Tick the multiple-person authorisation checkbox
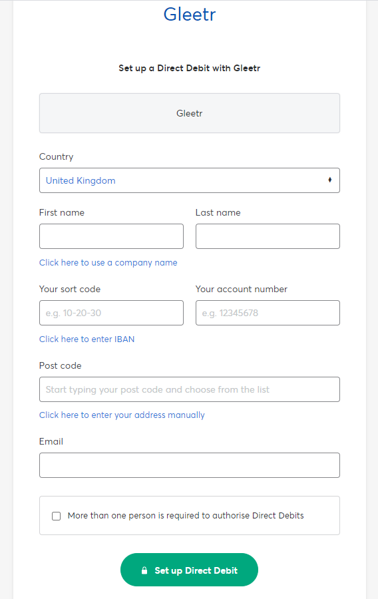 [x=56, y=516]
